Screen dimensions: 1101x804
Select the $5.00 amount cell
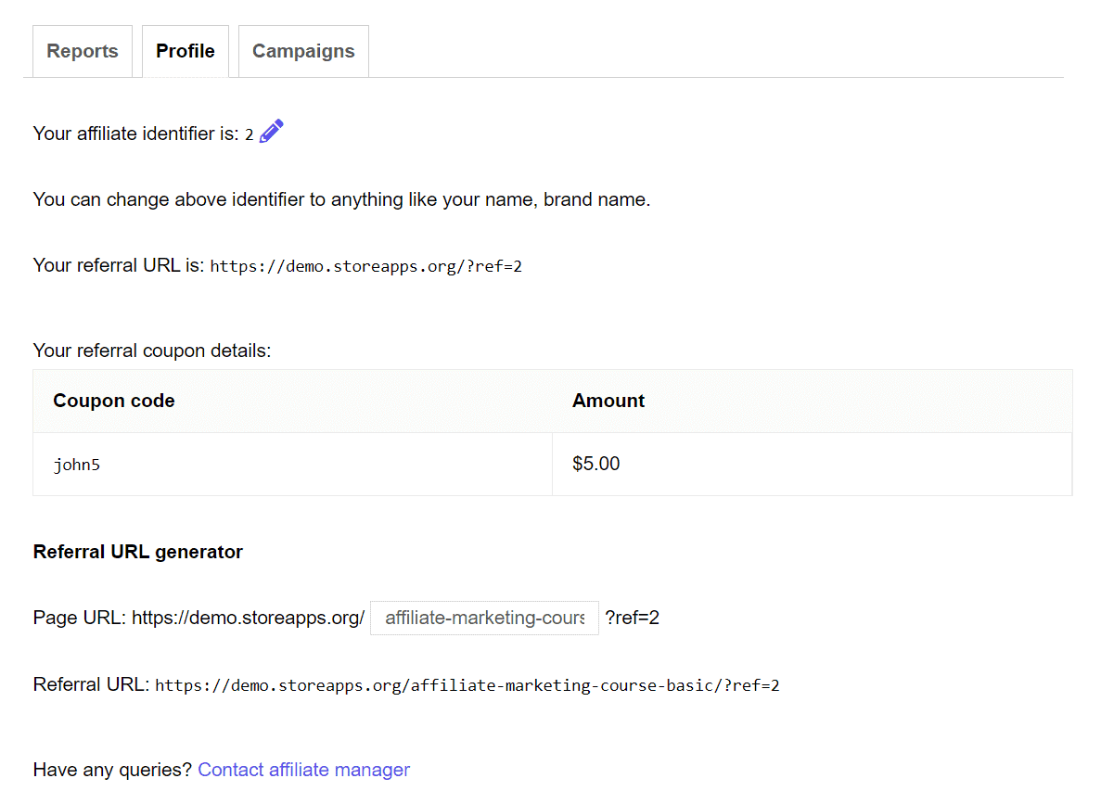(x=813, y=465)
